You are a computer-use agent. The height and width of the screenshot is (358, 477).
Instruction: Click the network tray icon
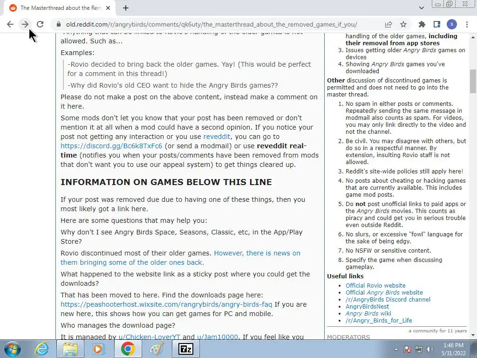coord(419,349)
